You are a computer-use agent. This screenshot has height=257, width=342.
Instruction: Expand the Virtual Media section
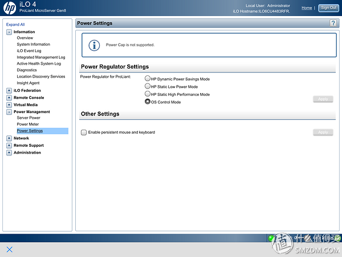click(9, 105)
